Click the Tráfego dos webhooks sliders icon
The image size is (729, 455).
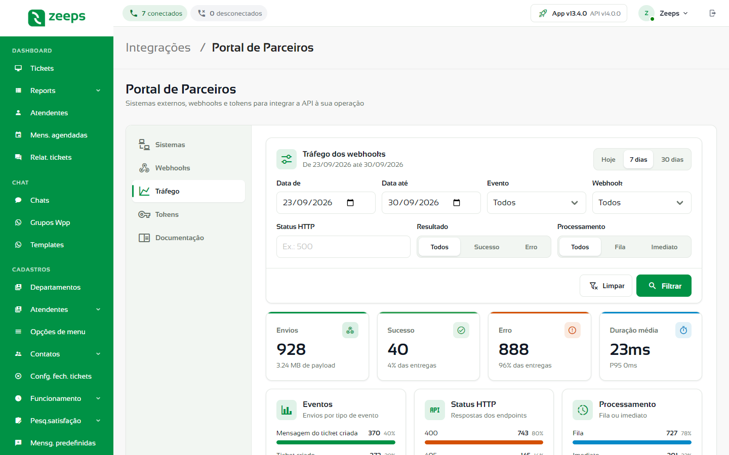(x=287, y=159)
